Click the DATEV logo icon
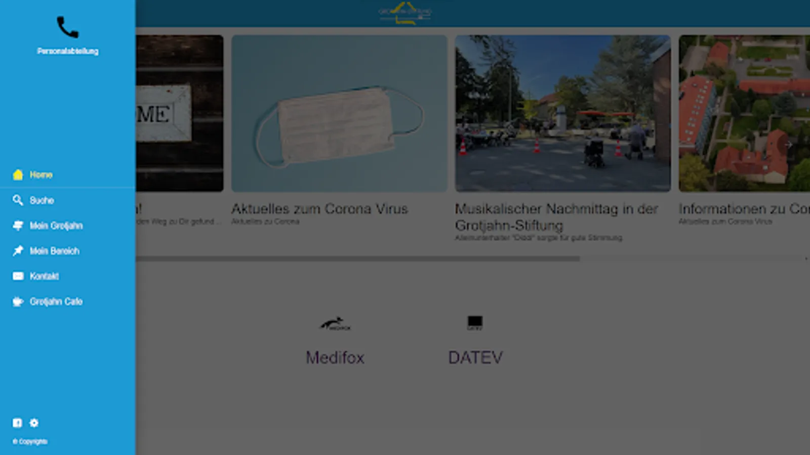Viewport: 810px width, 455px height. click(x=475, y=323)
